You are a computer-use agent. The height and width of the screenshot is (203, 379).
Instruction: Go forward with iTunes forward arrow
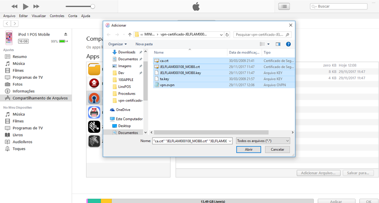(15, 24)
